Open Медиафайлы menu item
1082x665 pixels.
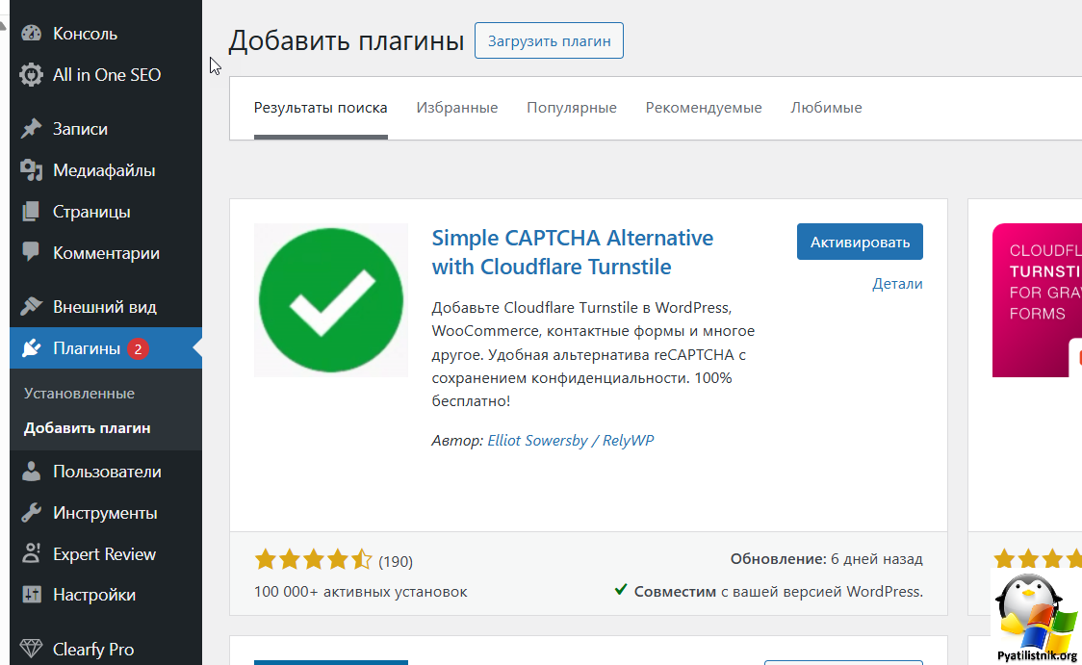[106, 170]
